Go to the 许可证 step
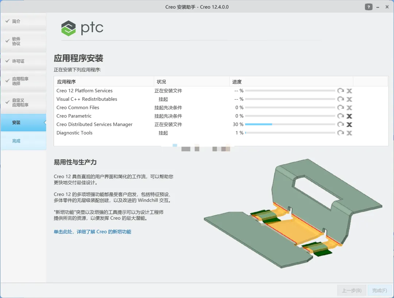Viewport: 394px width, 298px height. (23, 61)
